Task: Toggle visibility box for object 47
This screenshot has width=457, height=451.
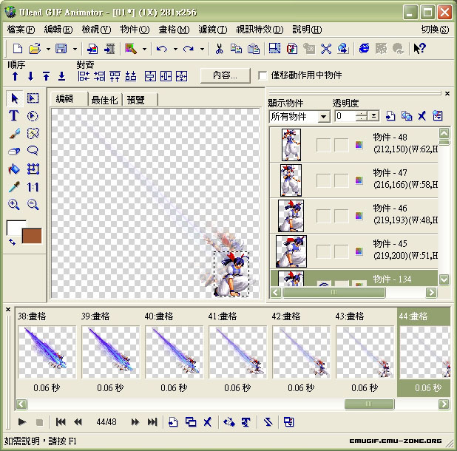Action: 323,180
